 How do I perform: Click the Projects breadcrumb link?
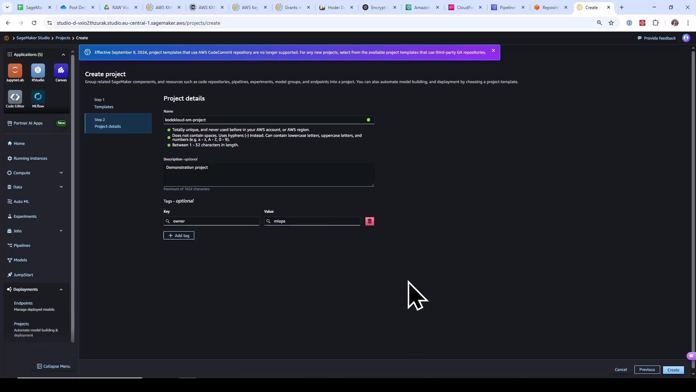coord(63,38)
